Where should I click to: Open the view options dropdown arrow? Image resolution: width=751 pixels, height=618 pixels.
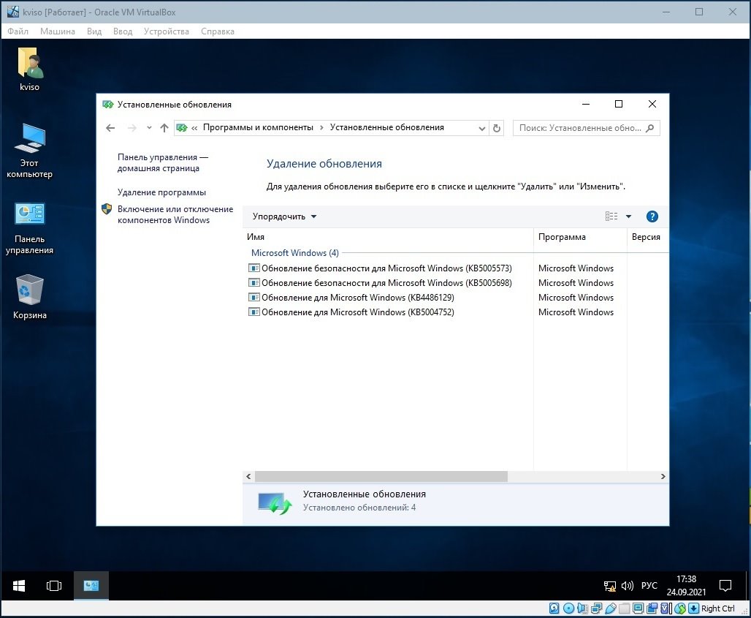628,216
